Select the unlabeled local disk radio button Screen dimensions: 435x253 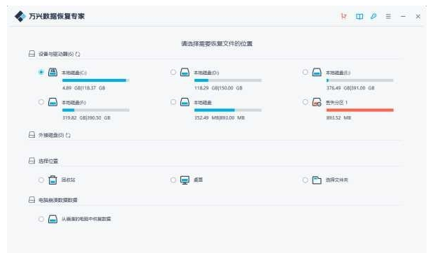coord(173,102)
